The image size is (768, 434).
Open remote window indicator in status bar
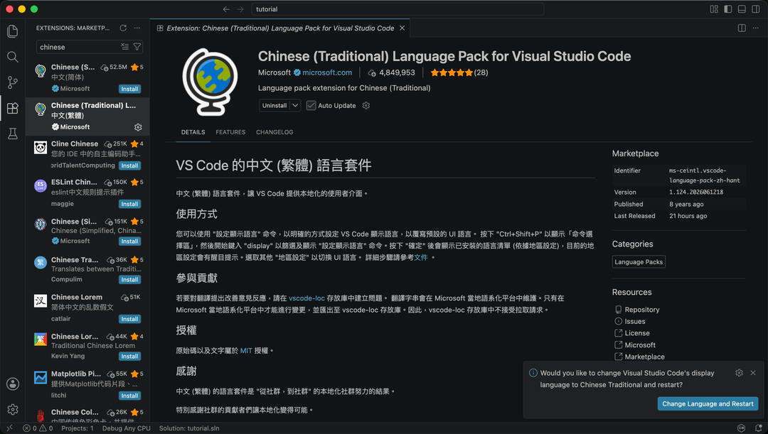[x=9, y=428]
